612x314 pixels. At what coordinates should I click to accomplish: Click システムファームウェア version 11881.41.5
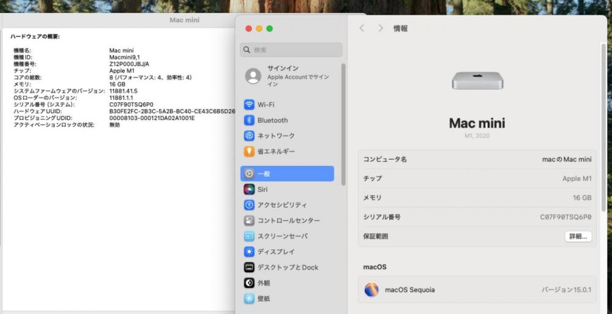tap(124, 91)
